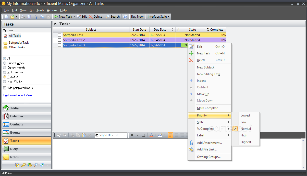Open the New Task dropdown arrow
This screenshot has height=176, width=307.
74,17
